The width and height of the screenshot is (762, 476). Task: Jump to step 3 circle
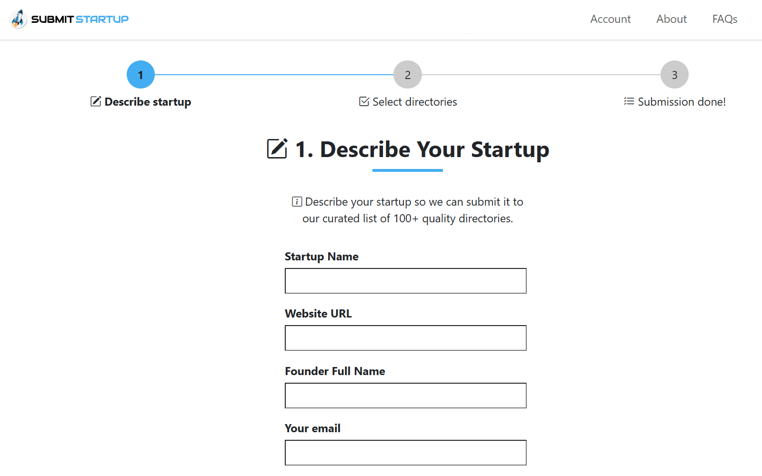[674, 75]
